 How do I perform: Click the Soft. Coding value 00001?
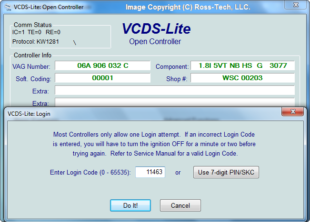pyautogui.click(x=102, y=78)
